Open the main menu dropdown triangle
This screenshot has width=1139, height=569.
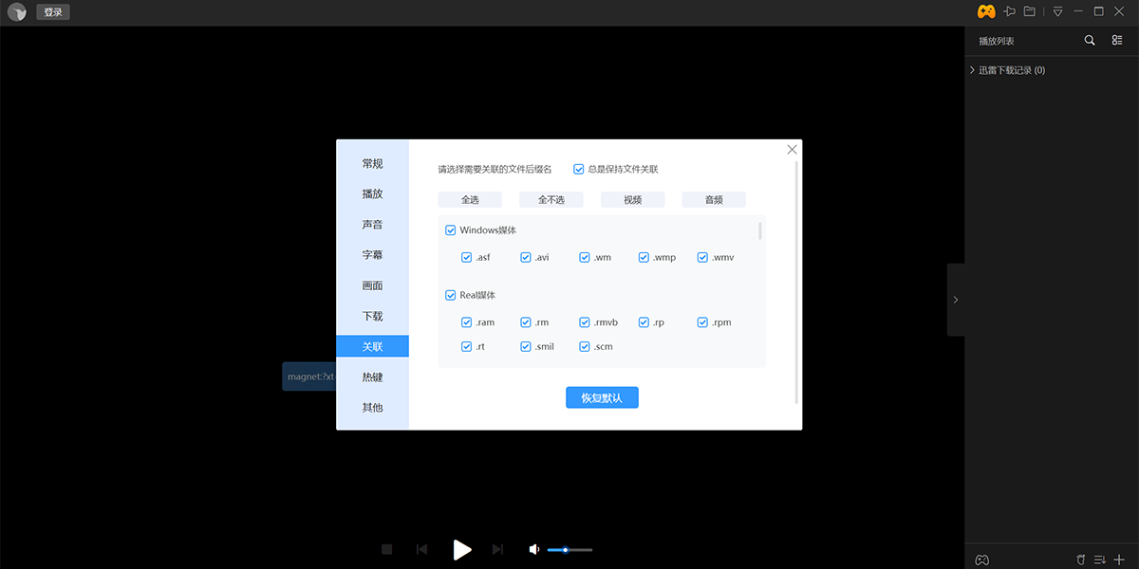tap(1057, 11)
